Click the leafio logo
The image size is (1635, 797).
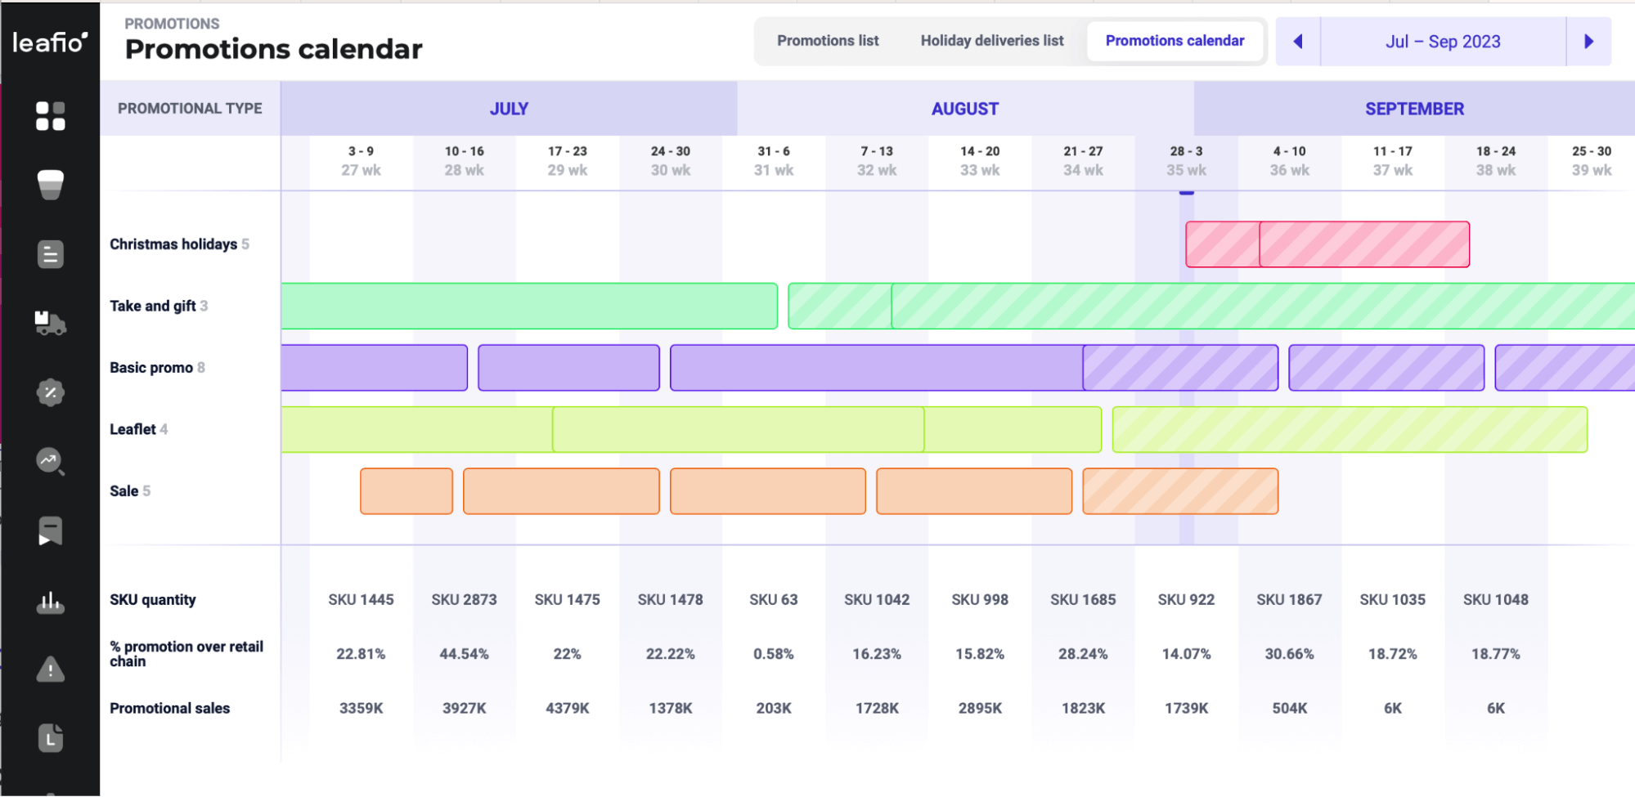tap(50, 43)
